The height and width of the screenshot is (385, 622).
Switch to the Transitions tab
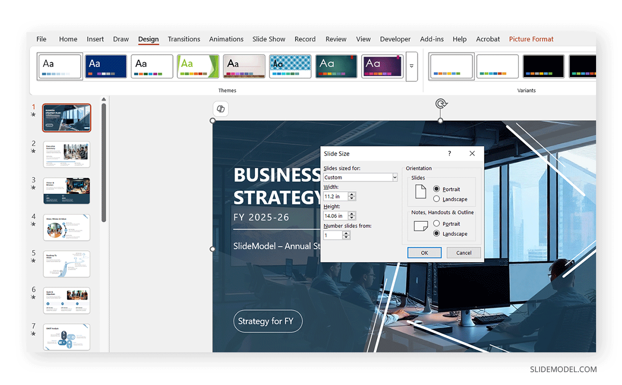(184, 39)
